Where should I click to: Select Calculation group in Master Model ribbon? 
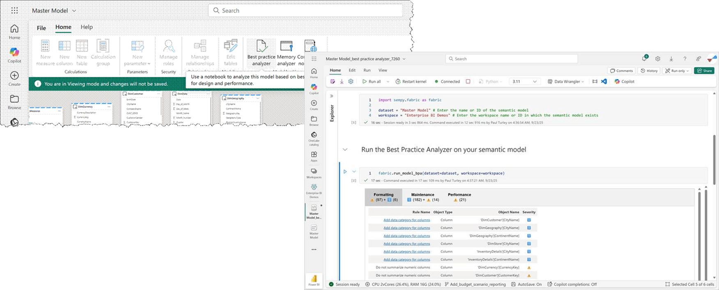click(103, 53)
